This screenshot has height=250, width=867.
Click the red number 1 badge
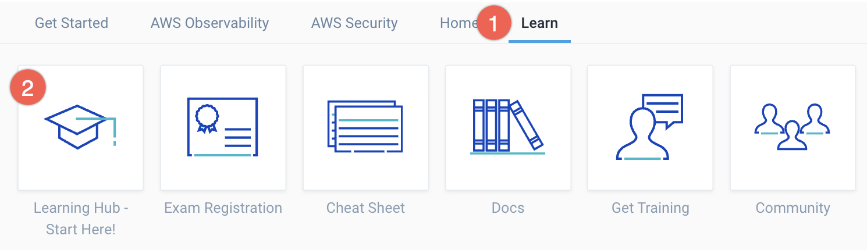pyautogui.click(x=493, y=25)
